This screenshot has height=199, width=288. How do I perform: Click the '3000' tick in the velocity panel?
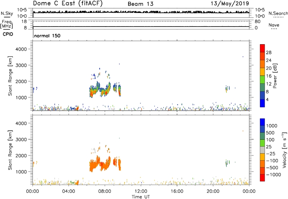point(21,139)
